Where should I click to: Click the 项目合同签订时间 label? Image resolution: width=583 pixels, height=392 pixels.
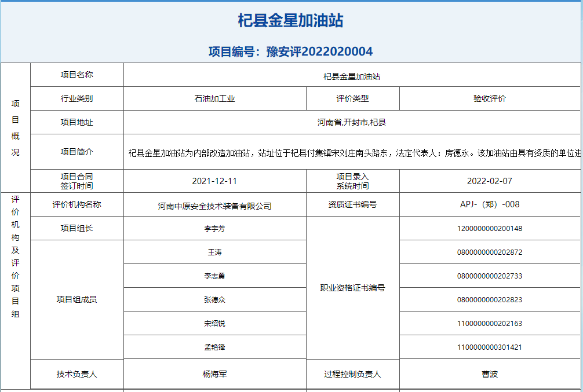(x=77, y=181)
